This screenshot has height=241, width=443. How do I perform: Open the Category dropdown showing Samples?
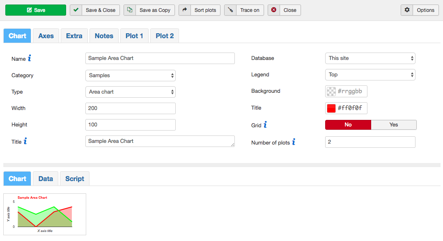[x=130, y=76]
